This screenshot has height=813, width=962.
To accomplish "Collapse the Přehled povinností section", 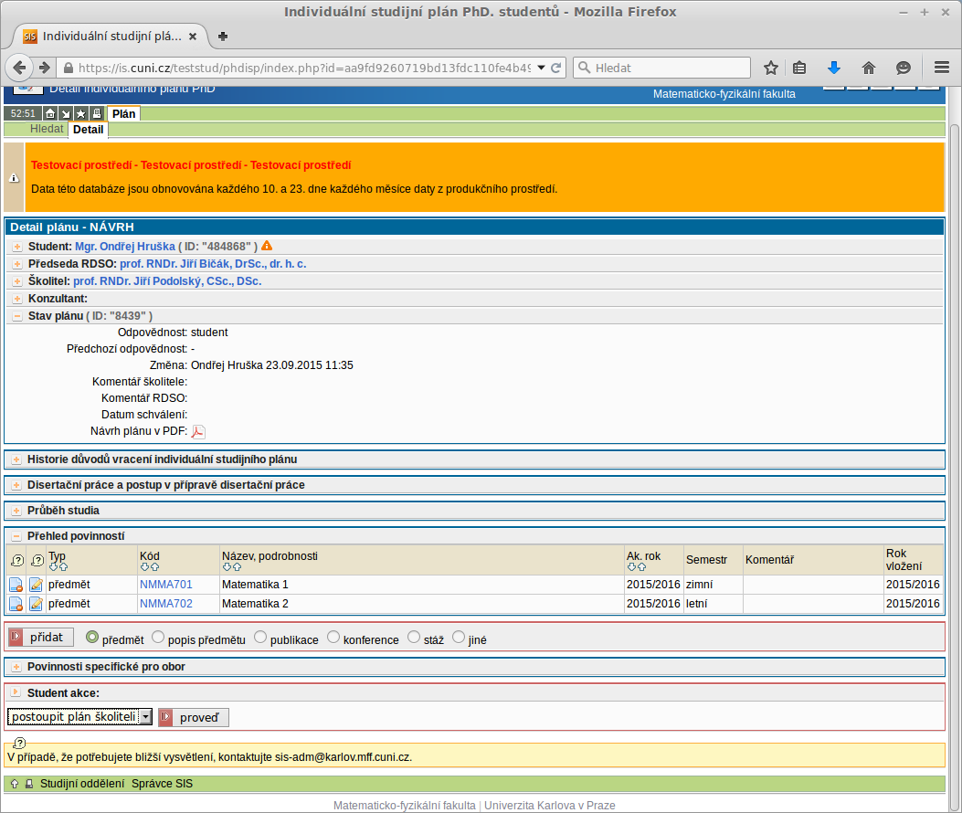I will [16, 536].
